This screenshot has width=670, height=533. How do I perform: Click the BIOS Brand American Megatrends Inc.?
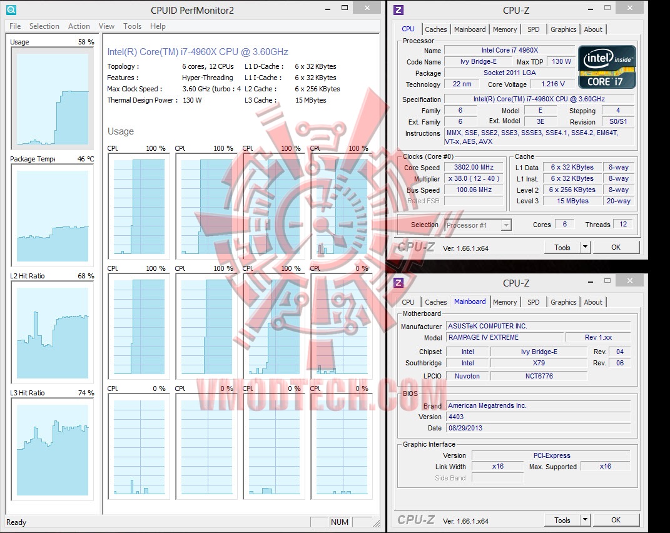tap(539, 405)
